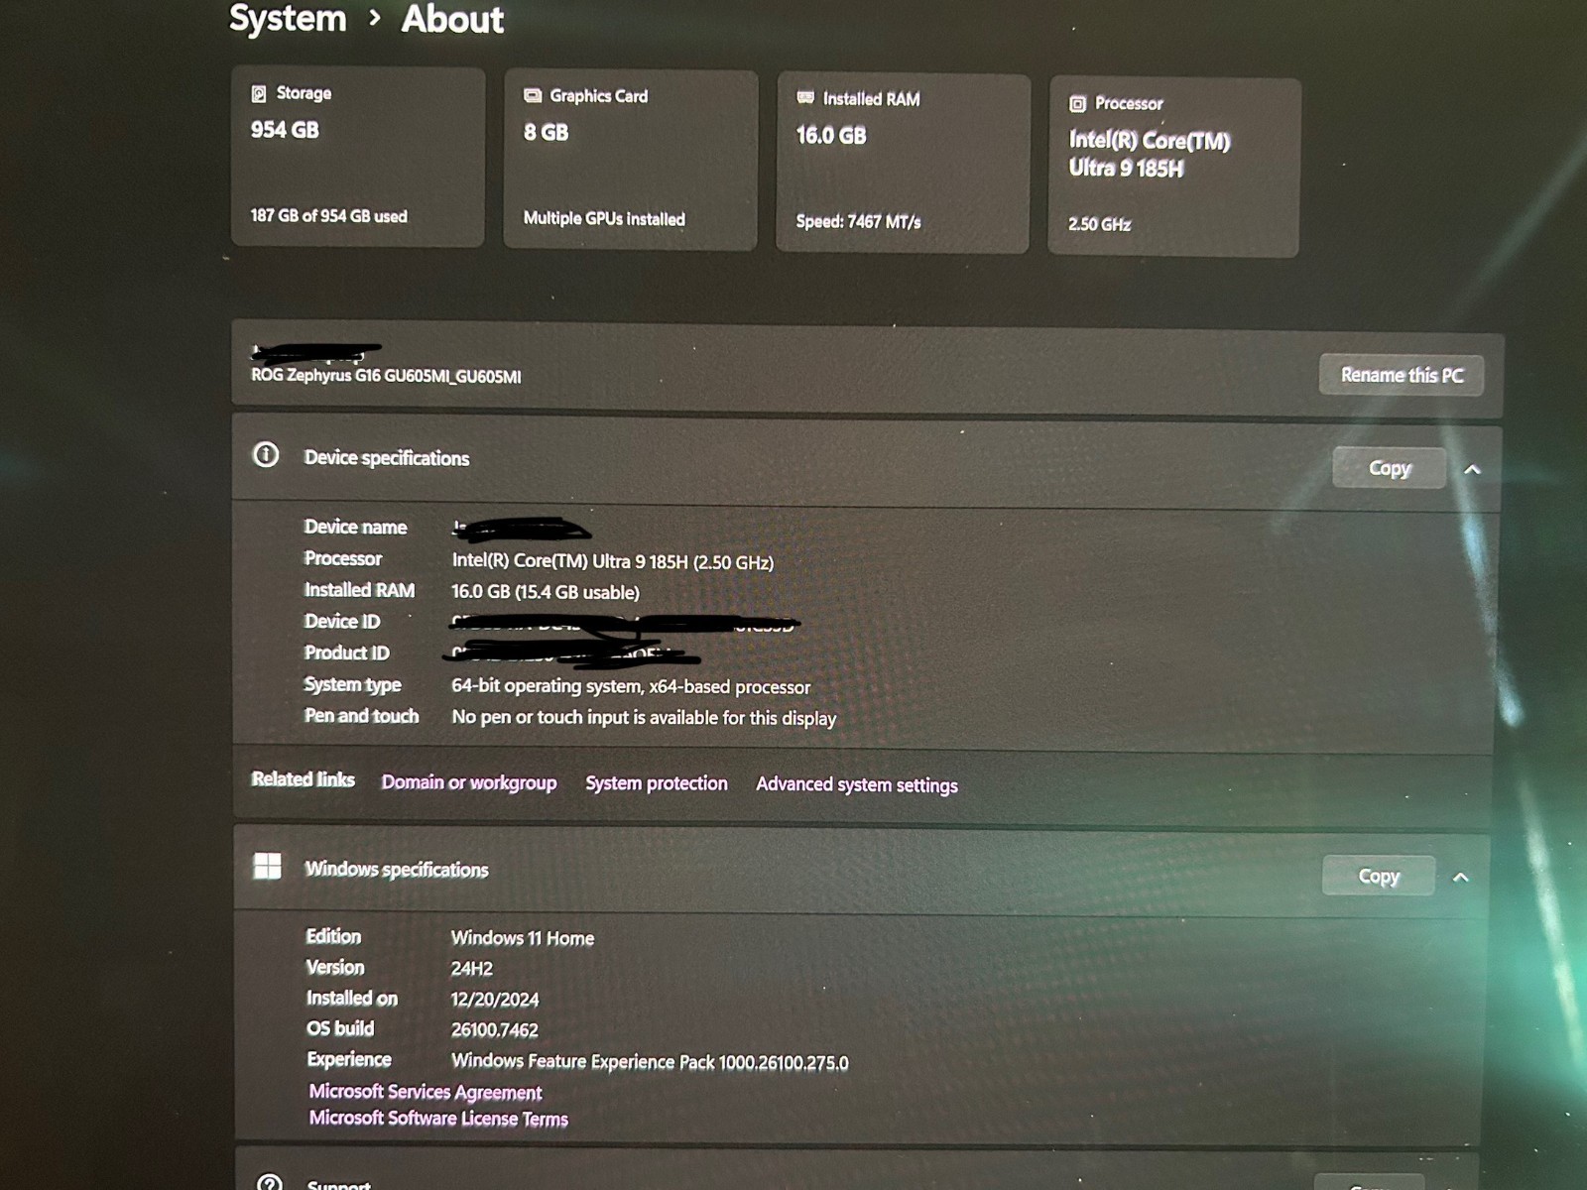
Task: Copy the Windows specifications
Action: tap(1379, 876)
